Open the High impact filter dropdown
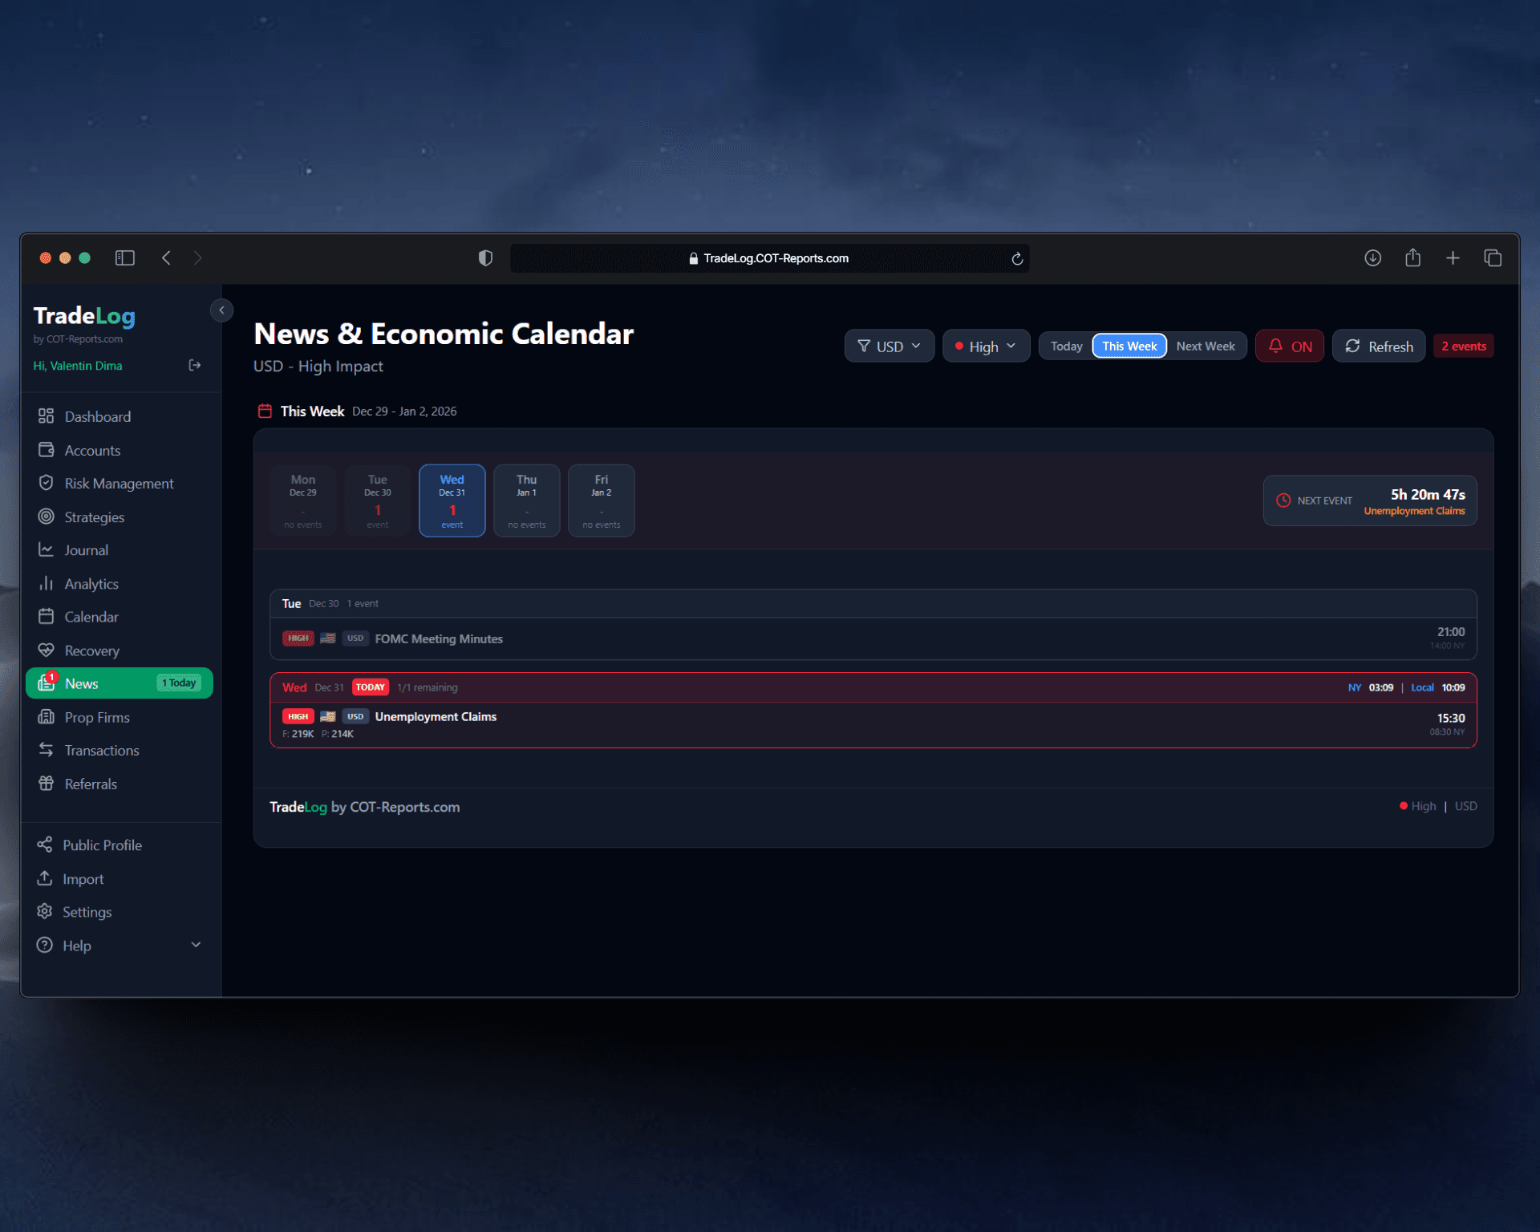The image size is (1540, 1232). [985, 346]
